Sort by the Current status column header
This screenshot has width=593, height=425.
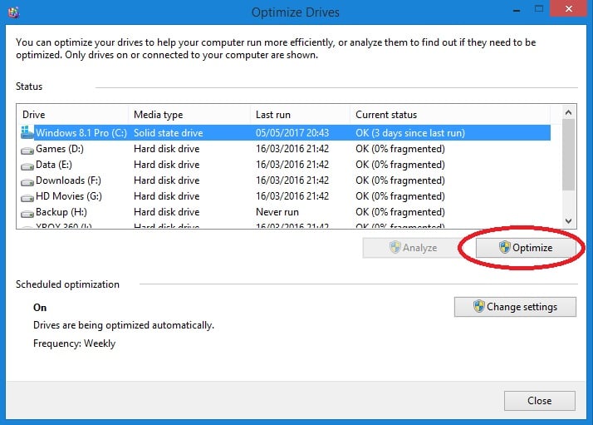pos(448,114)
